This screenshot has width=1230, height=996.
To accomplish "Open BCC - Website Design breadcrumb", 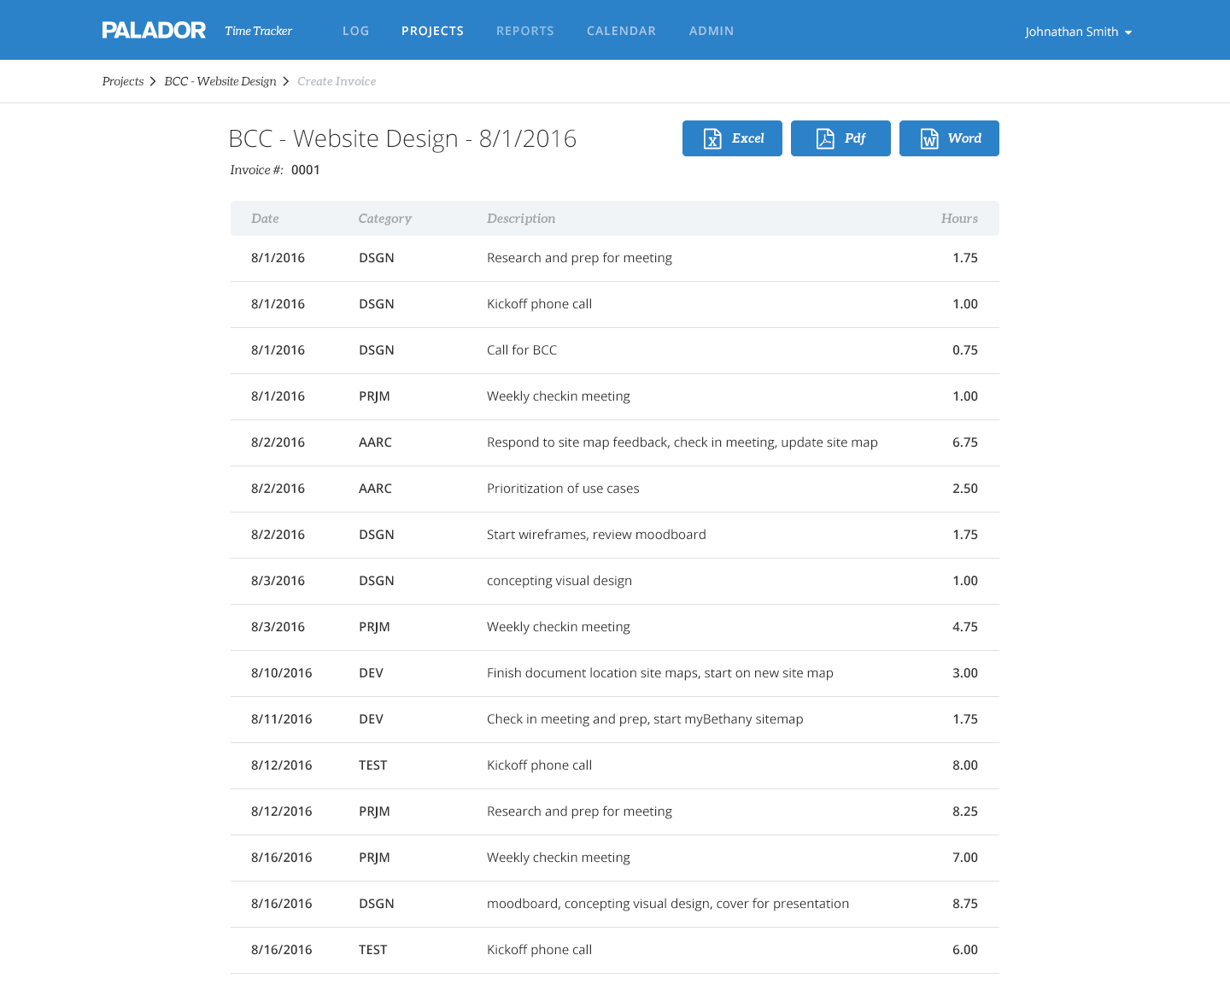I will pos(220,81).
